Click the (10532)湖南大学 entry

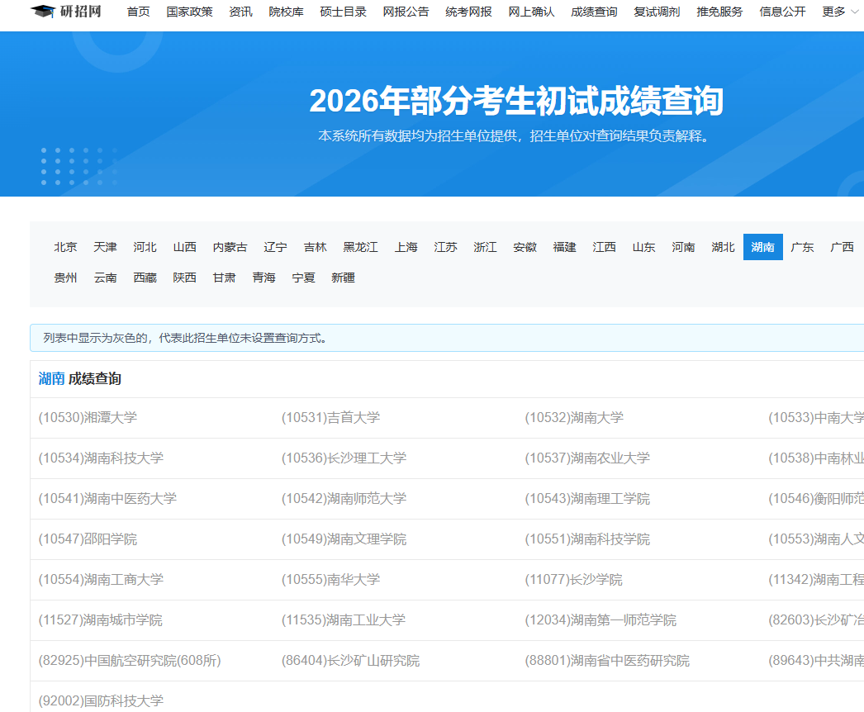(x=574, y=418)
